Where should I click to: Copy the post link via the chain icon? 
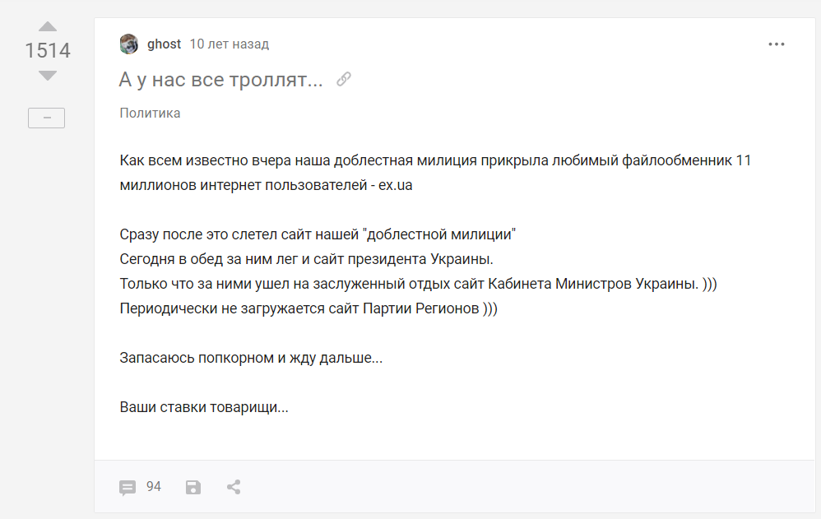[x=344, y=79]
